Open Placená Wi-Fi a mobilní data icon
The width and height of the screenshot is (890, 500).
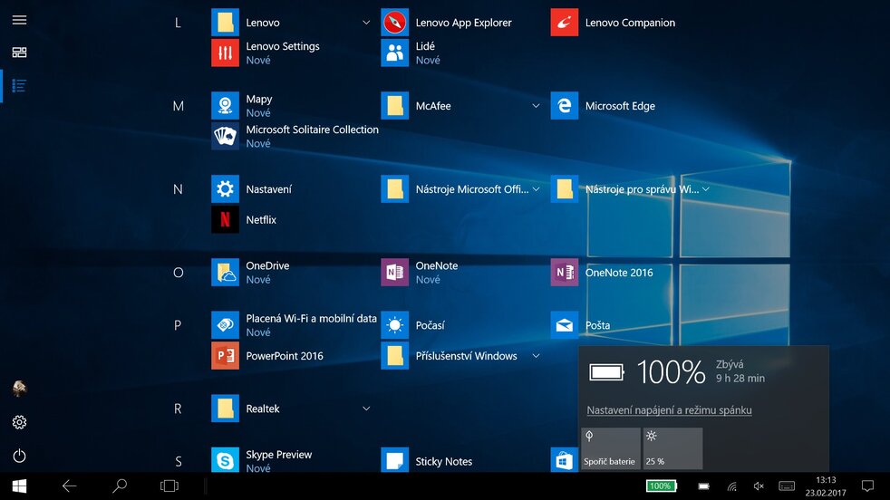225,325
